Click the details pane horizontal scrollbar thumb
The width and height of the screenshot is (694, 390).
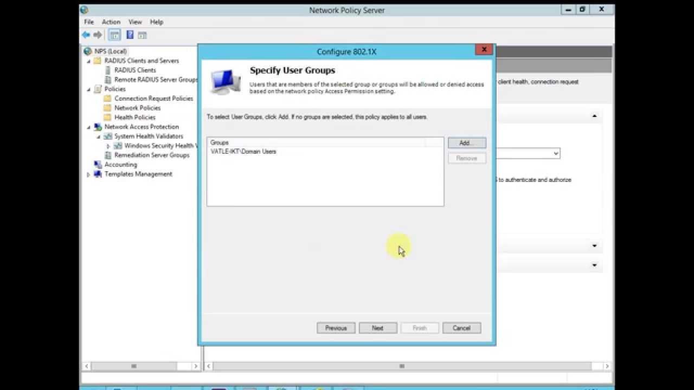pos(402,366)
